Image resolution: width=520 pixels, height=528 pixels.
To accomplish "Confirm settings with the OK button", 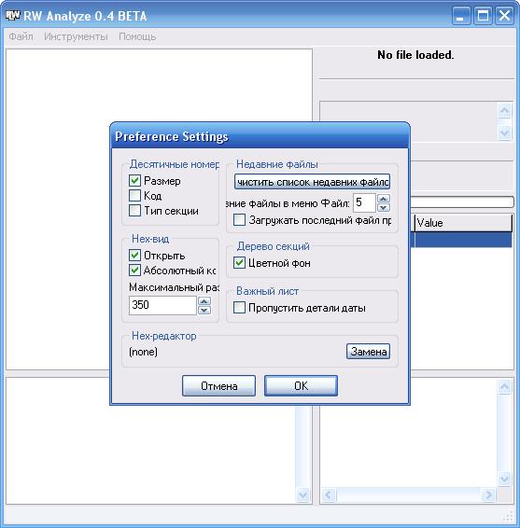I will tap(301, 385).
